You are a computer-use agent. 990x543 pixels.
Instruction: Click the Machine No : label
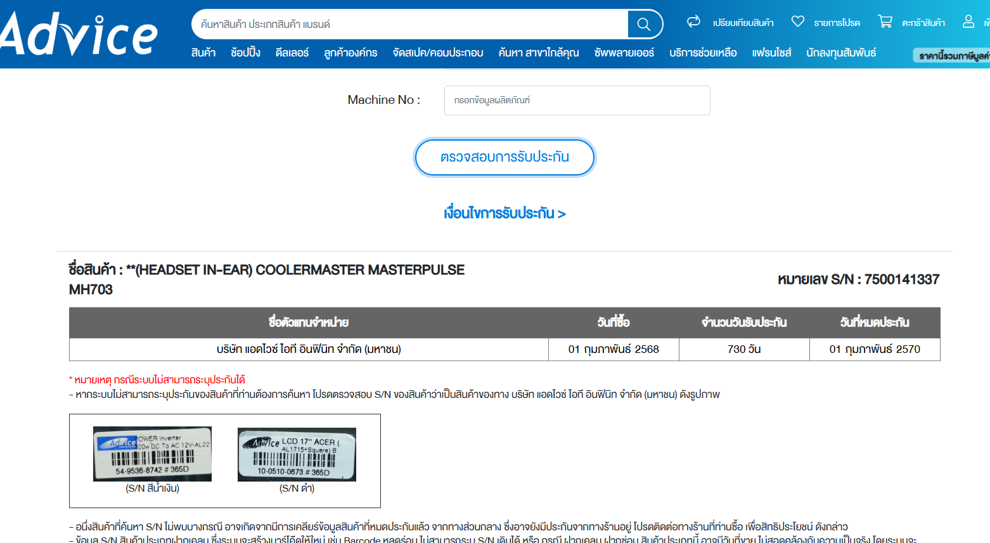pyautogui.click(x=383, y=100)
